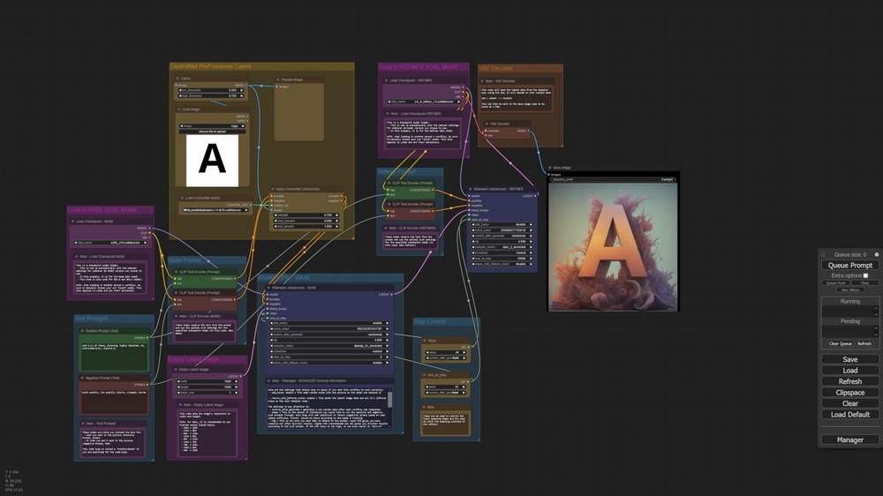Enable the Extra options checkbox

(865, 275)
